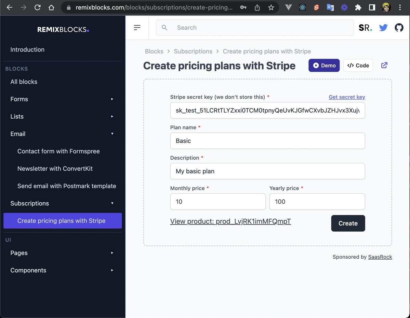410x318 pixels.
Task: Open Contact form with Formspree
Action: 63,151
